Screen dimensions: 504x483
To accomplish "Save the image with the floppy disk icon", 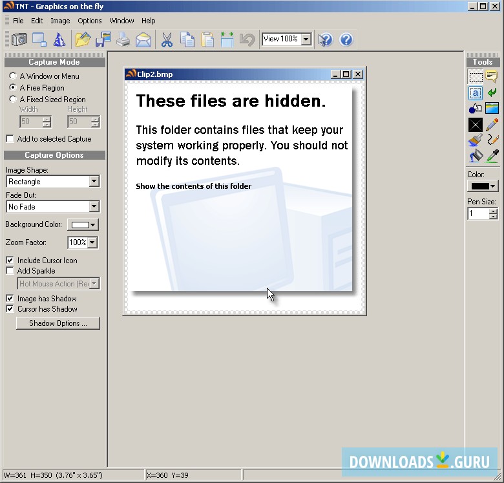I will click(x=103, y=40).
